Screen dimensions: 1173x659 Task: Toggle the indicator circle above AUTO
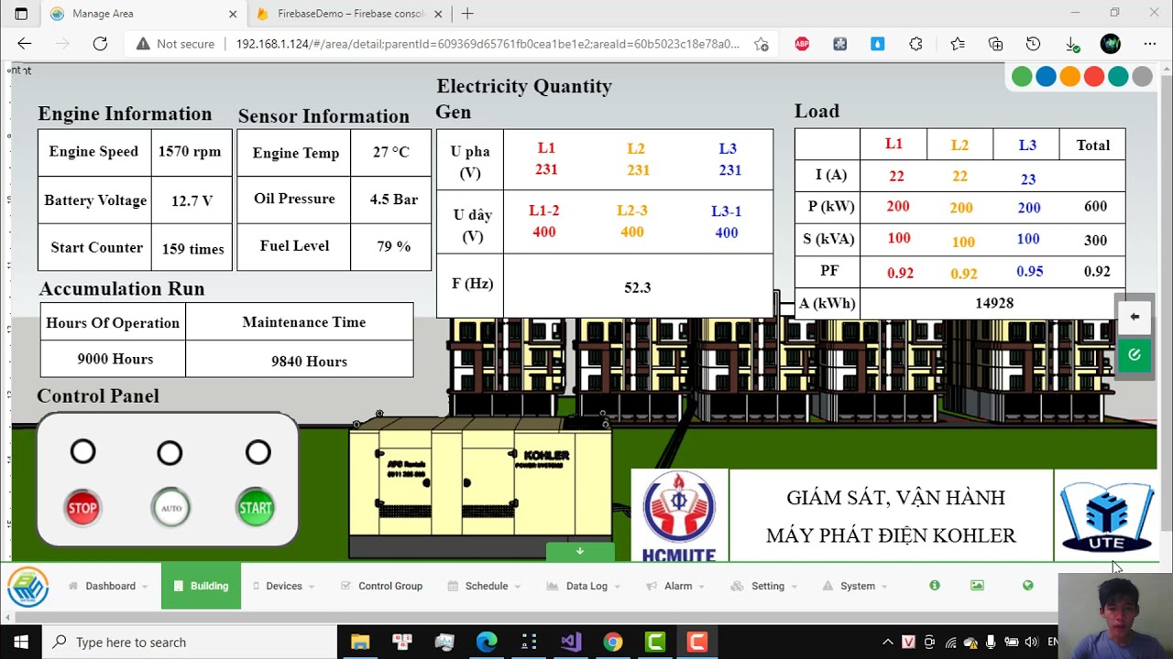[170, 452]
